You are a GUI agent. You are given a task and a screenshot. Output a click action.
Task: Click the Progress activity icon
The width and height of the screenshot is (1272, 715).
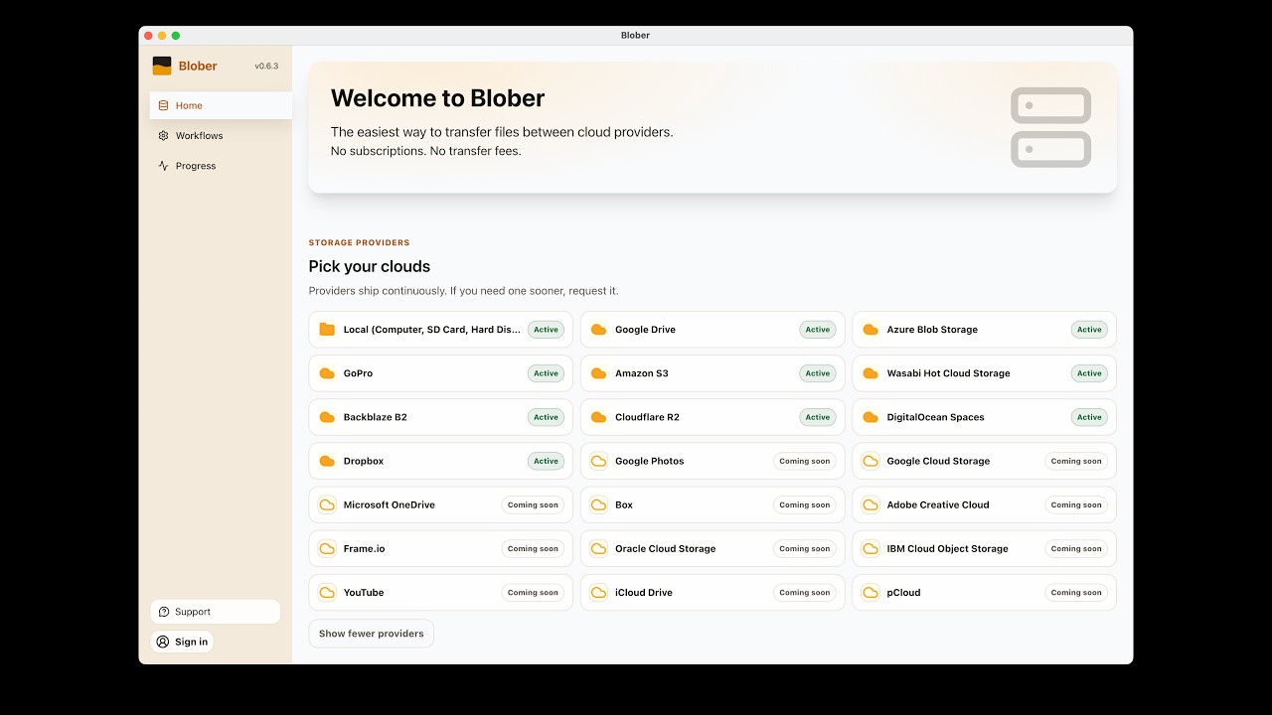pos(164,166)
